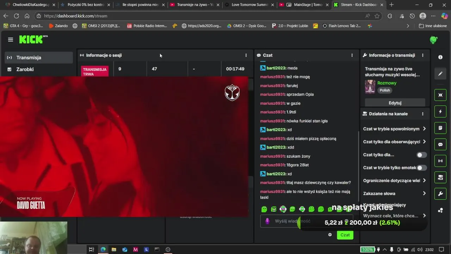Open the Kick hamburger menu
This screenshot has height=254, width=451.
(x=11, y=40)
